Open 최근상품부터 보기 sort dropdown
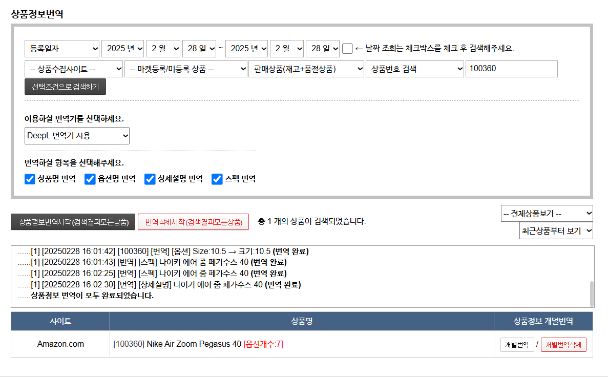608x377 pixels. (x=556, y=231)
